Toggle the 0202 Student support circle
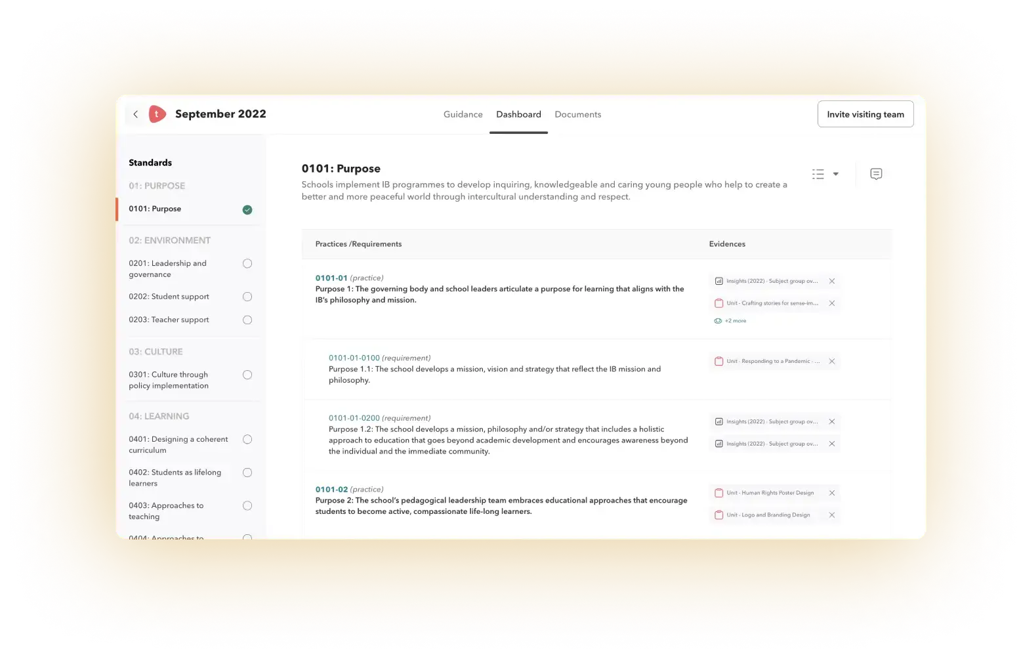 pos(247,297)
